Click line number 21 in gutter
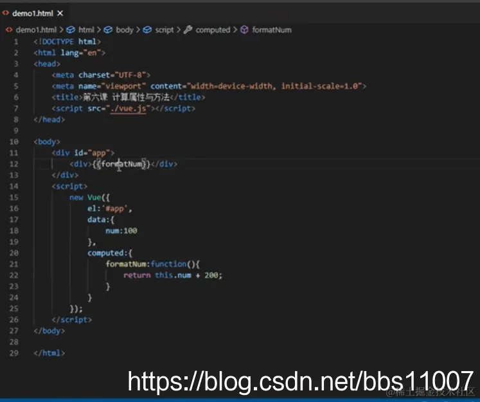Screen dimensions: 480x402 (x=13, y=264)
